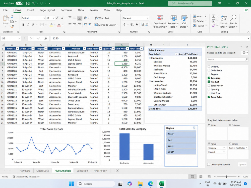251x188 pixels.
Task: Click the Undo arrow icon
Action: coord(34,3)
